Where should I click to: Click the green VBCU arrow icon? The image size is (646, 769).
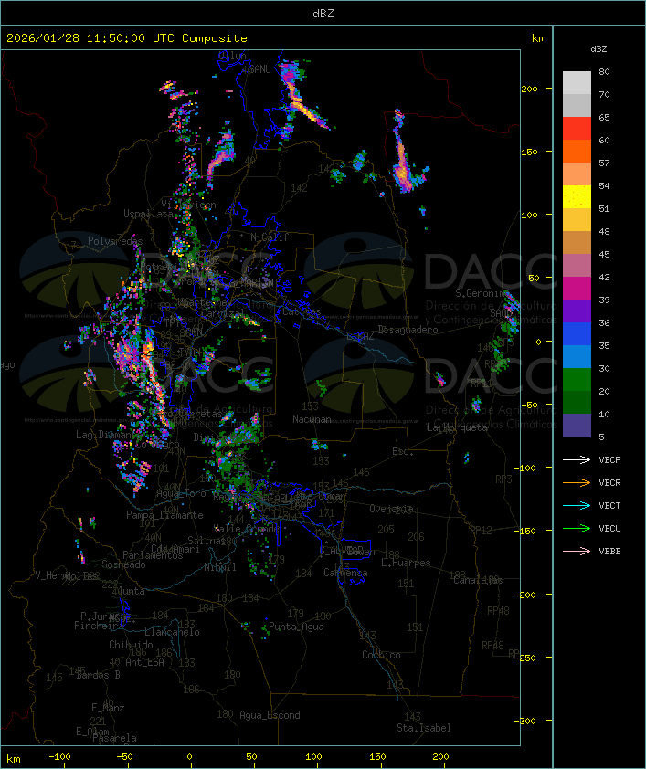click(577, 528)
